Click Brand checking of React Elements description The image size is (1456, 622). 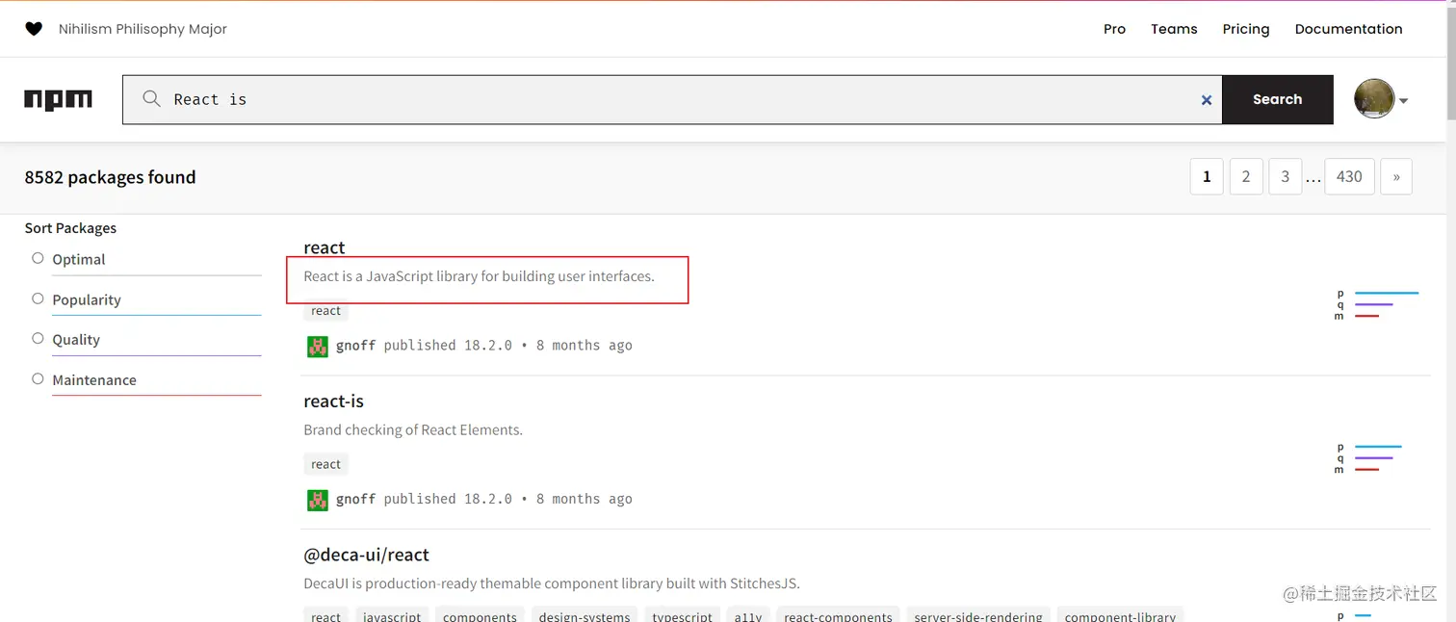pos(413,429)
